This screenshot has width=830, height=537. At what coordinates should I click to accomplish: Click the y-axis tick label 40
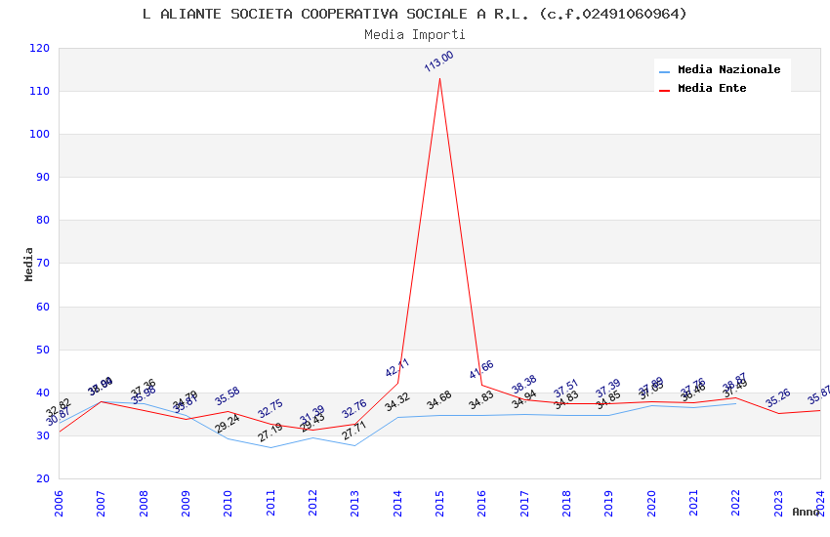click(x=42, y=393)
